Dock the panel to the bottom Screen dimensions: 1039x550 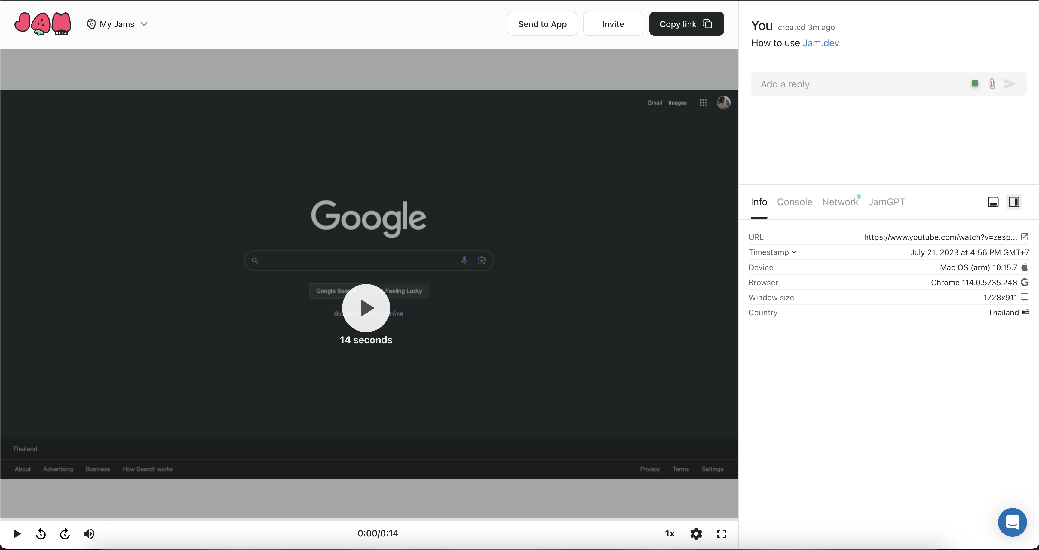click(x=993, y=202)
